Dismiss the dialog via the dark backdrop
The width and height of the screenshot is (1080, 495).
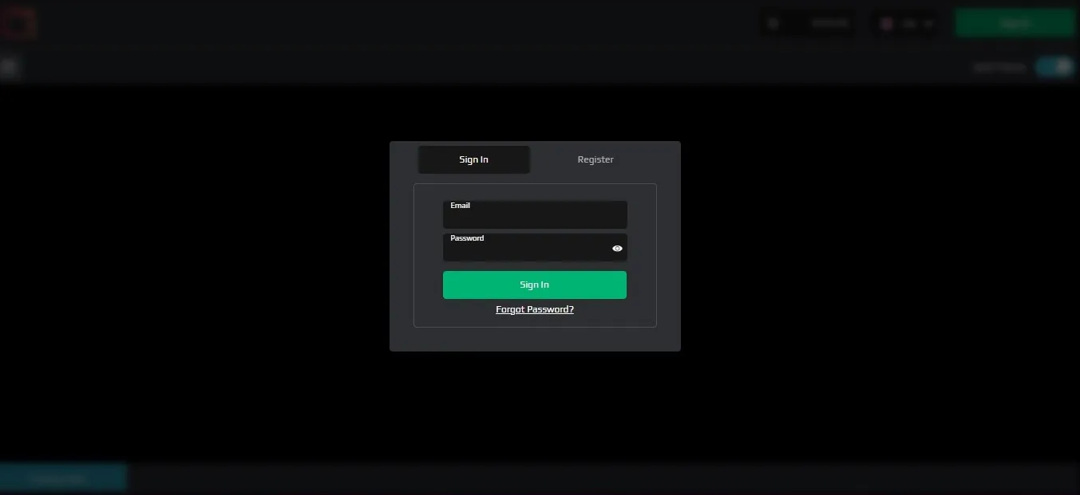pyautogui.click(x=200, y=279)
